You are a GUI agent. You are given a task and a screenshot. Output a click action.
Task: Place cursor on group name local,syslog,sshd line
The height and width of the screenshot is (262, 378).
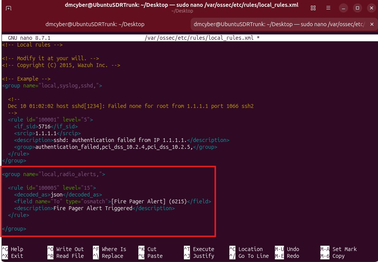[x=52, y=86]
